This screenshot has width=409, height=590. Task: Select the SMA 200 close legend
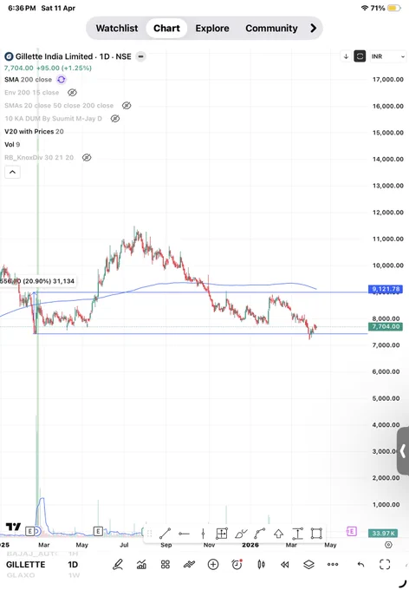29,80
